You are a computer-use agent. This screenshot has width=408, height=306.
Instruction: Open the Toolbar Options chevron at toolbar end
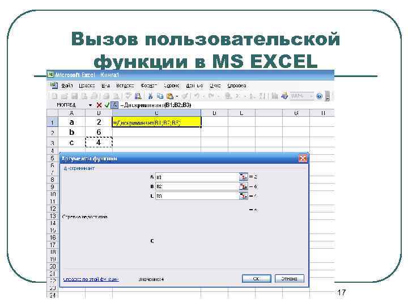328,96
